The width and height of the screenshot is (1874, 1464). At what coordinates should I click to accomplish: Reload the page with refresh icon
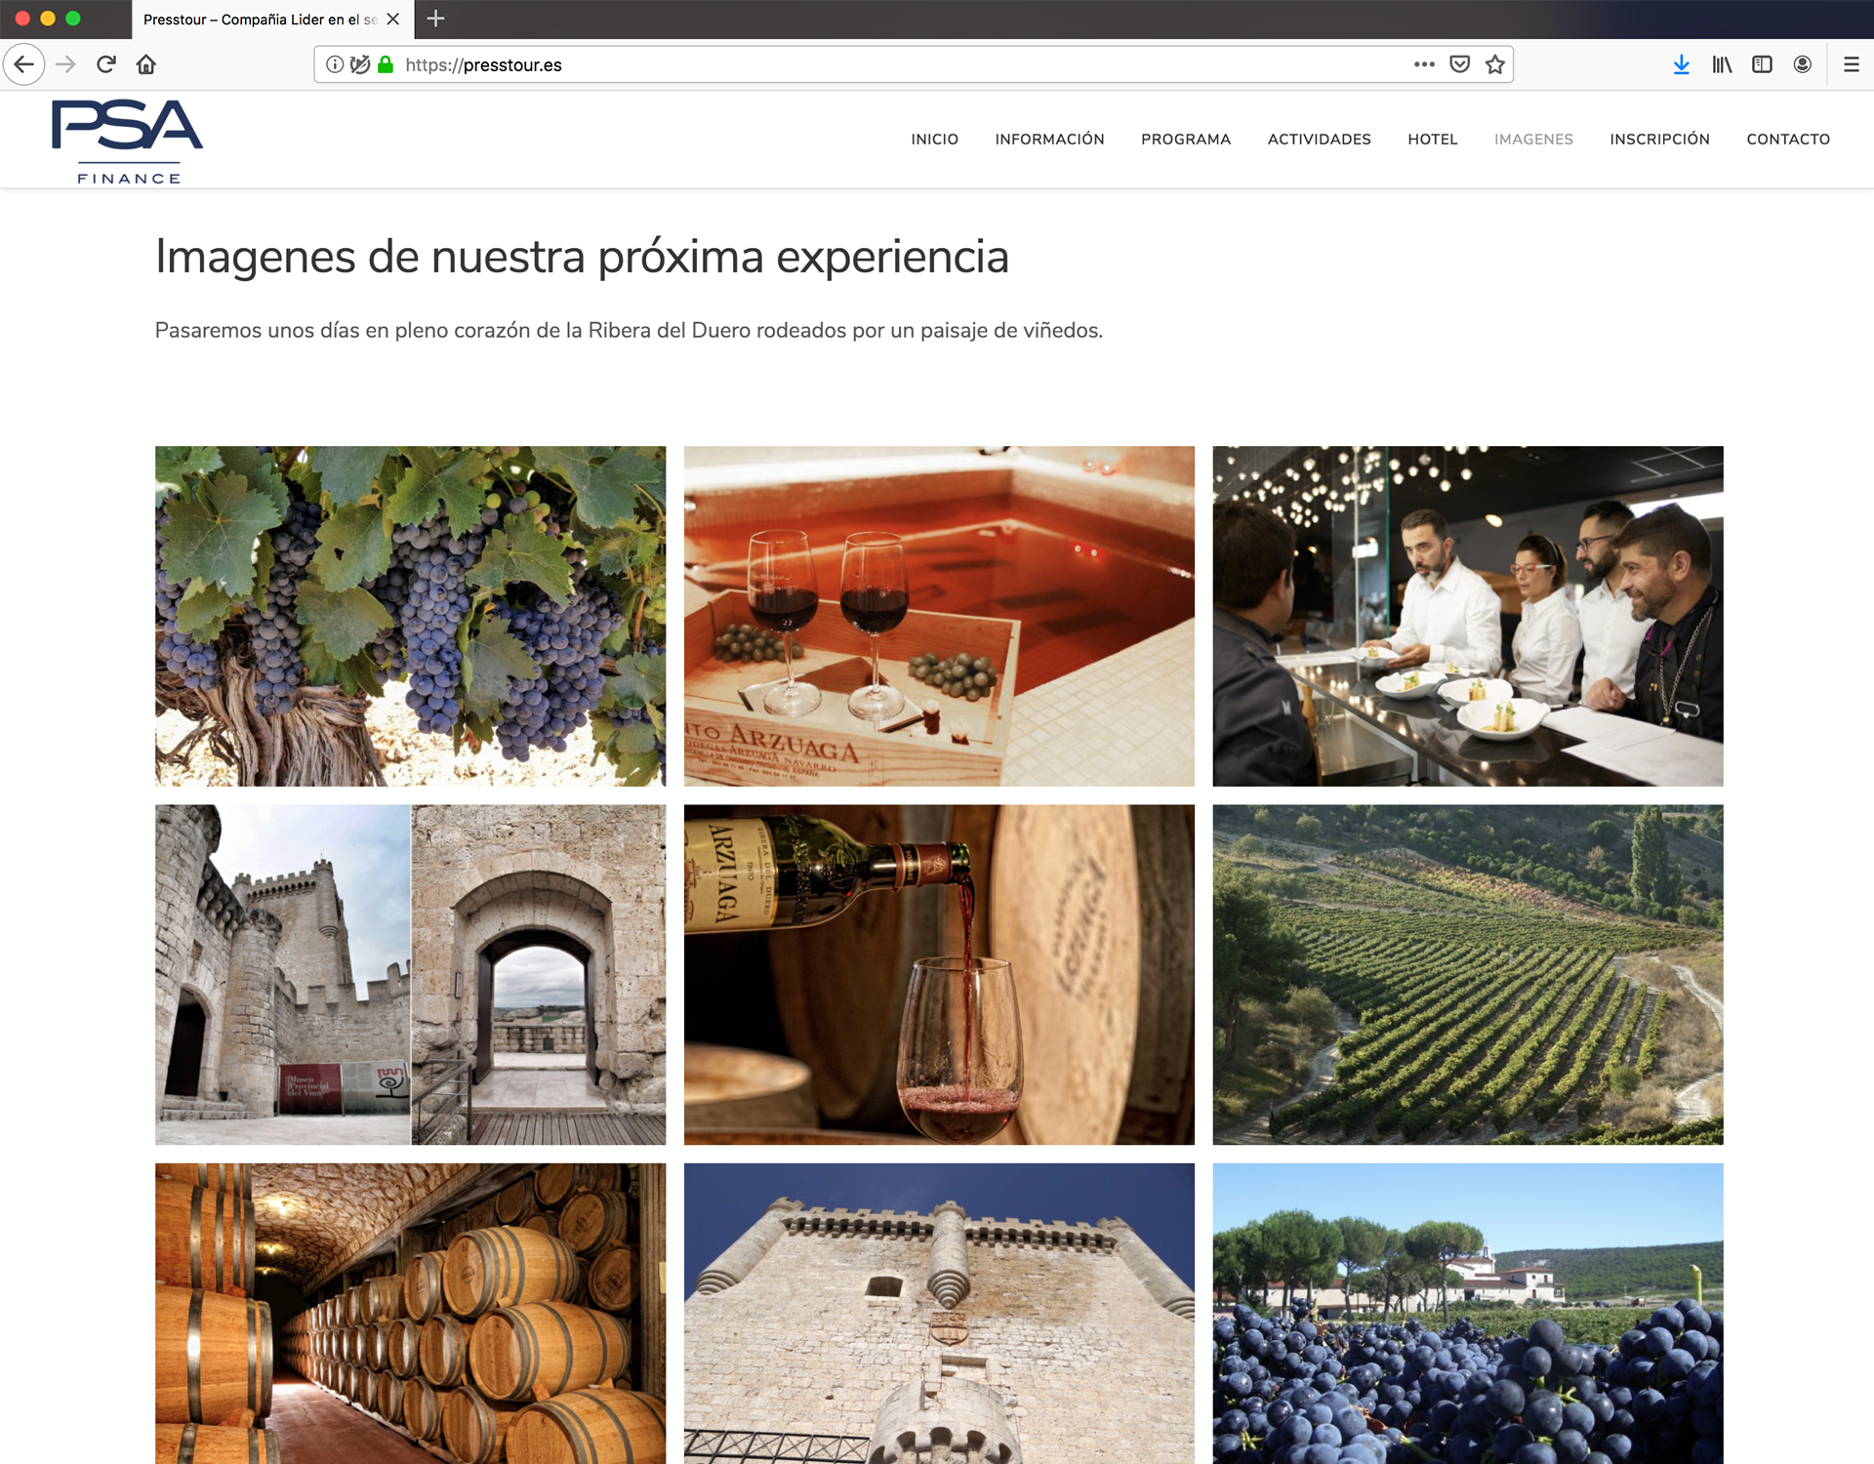pos(106,64)
